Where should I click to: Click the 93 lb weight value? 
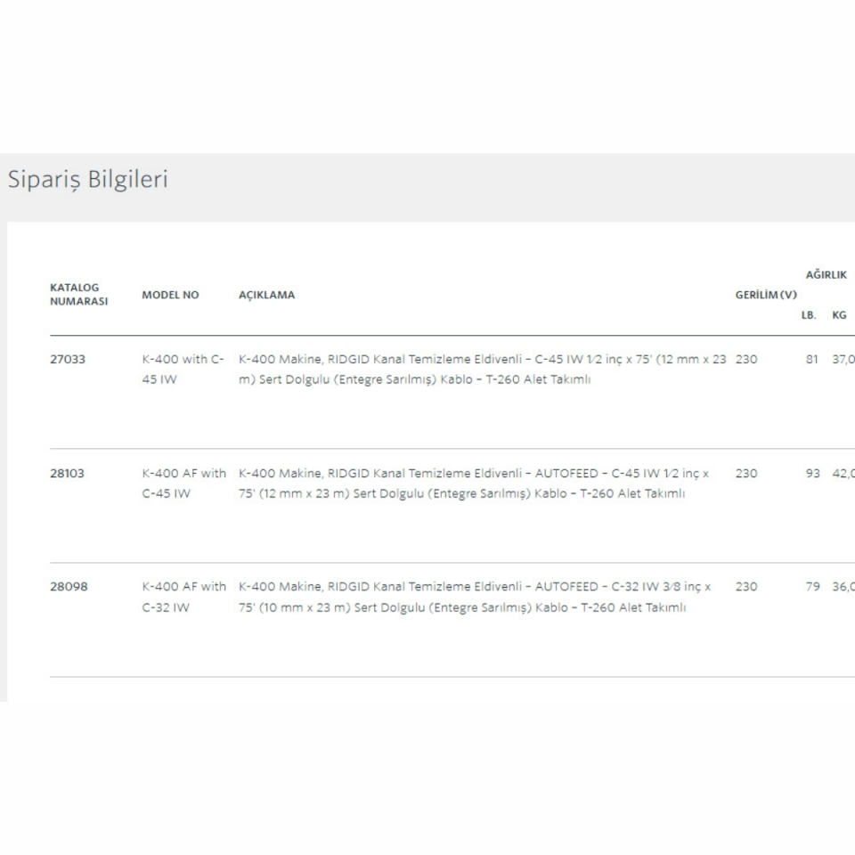[812, 474]
